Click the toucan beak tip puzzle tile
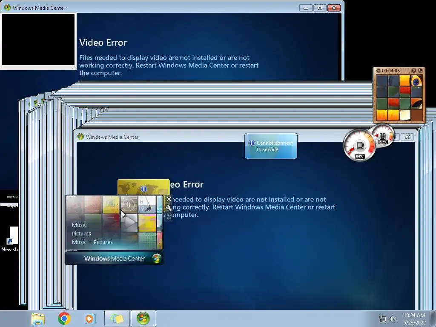The image size is (436, 327). pos(416,104)
